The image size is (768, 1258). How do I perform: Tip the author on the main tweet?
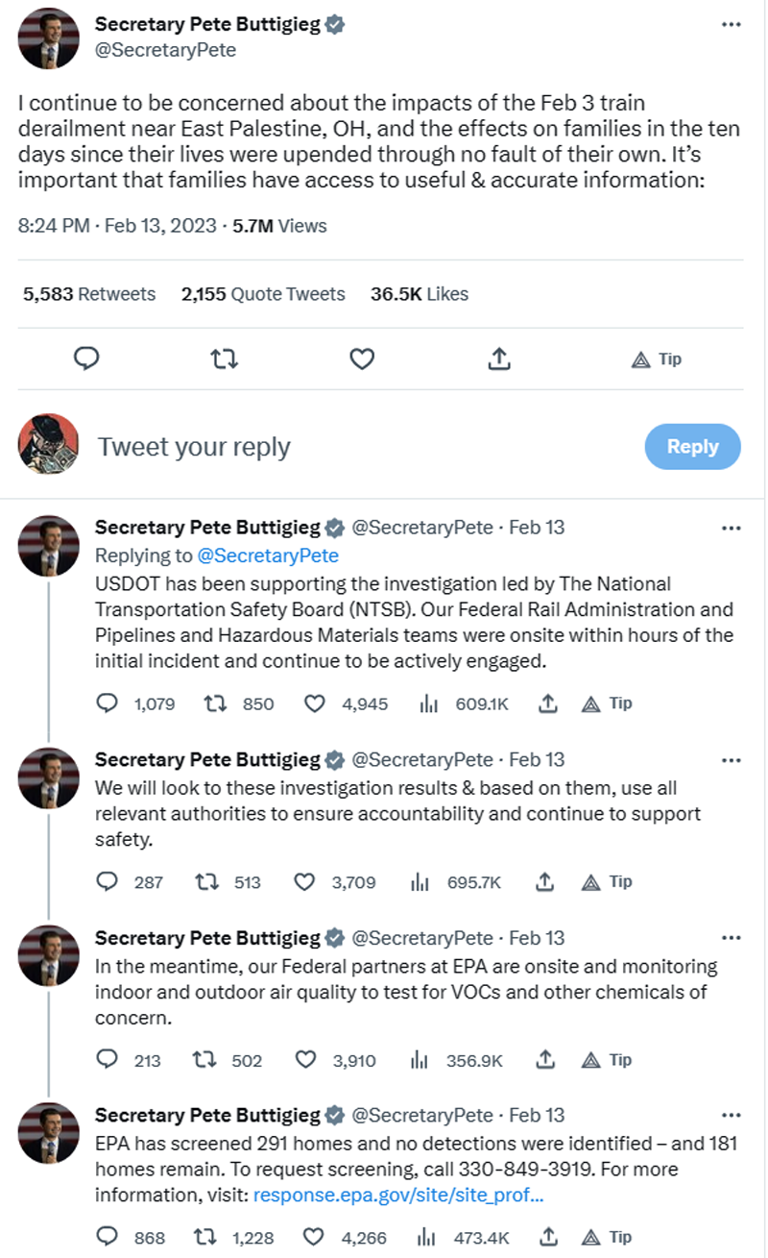pyautogui.click(x=657, y=359)
